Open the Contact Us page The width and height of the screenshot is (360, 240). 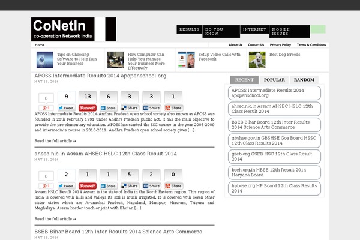click(x=256, y=45)
